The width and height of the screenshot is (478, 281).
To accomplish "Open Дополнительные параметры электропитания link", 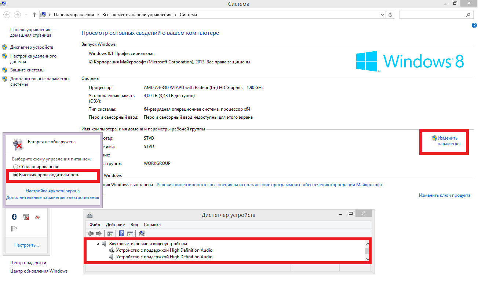I will click(52, 197).
